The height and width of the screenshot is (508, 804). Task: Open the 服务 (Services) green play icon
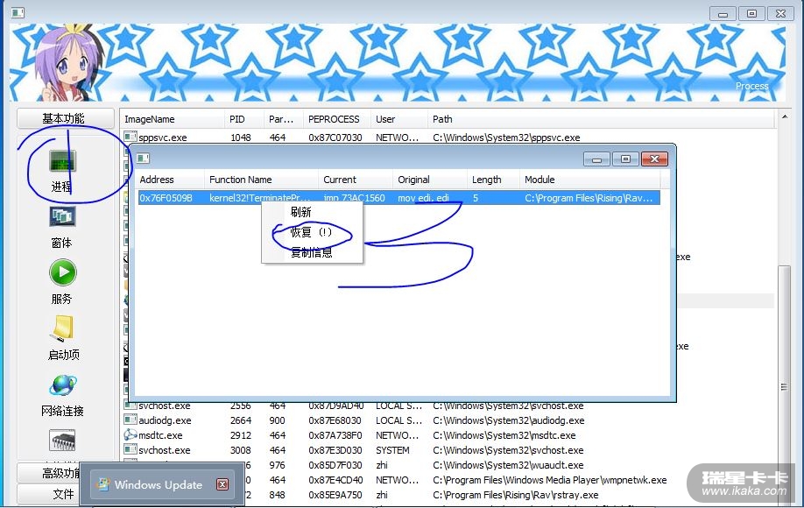pos(62,272)
